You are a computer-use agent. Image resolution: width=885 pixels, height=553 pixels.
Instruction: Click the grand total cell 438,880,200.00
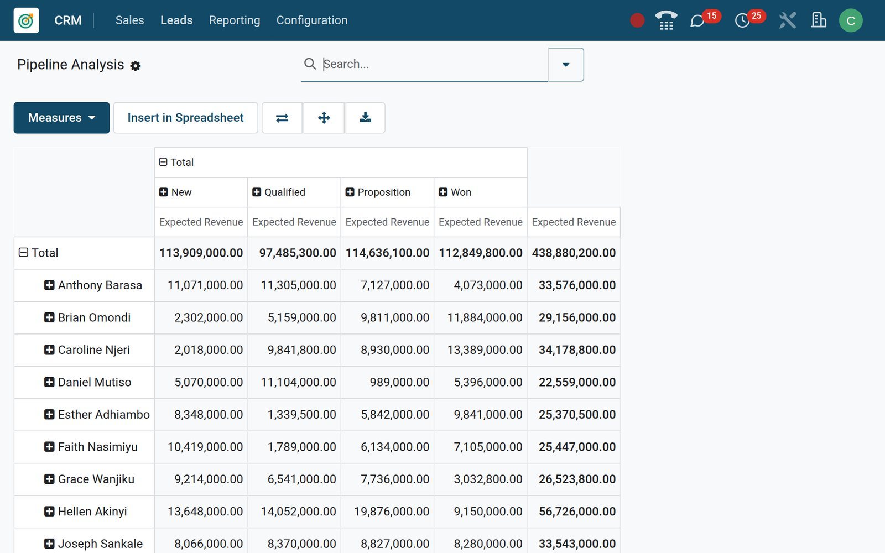pos(574,253)
